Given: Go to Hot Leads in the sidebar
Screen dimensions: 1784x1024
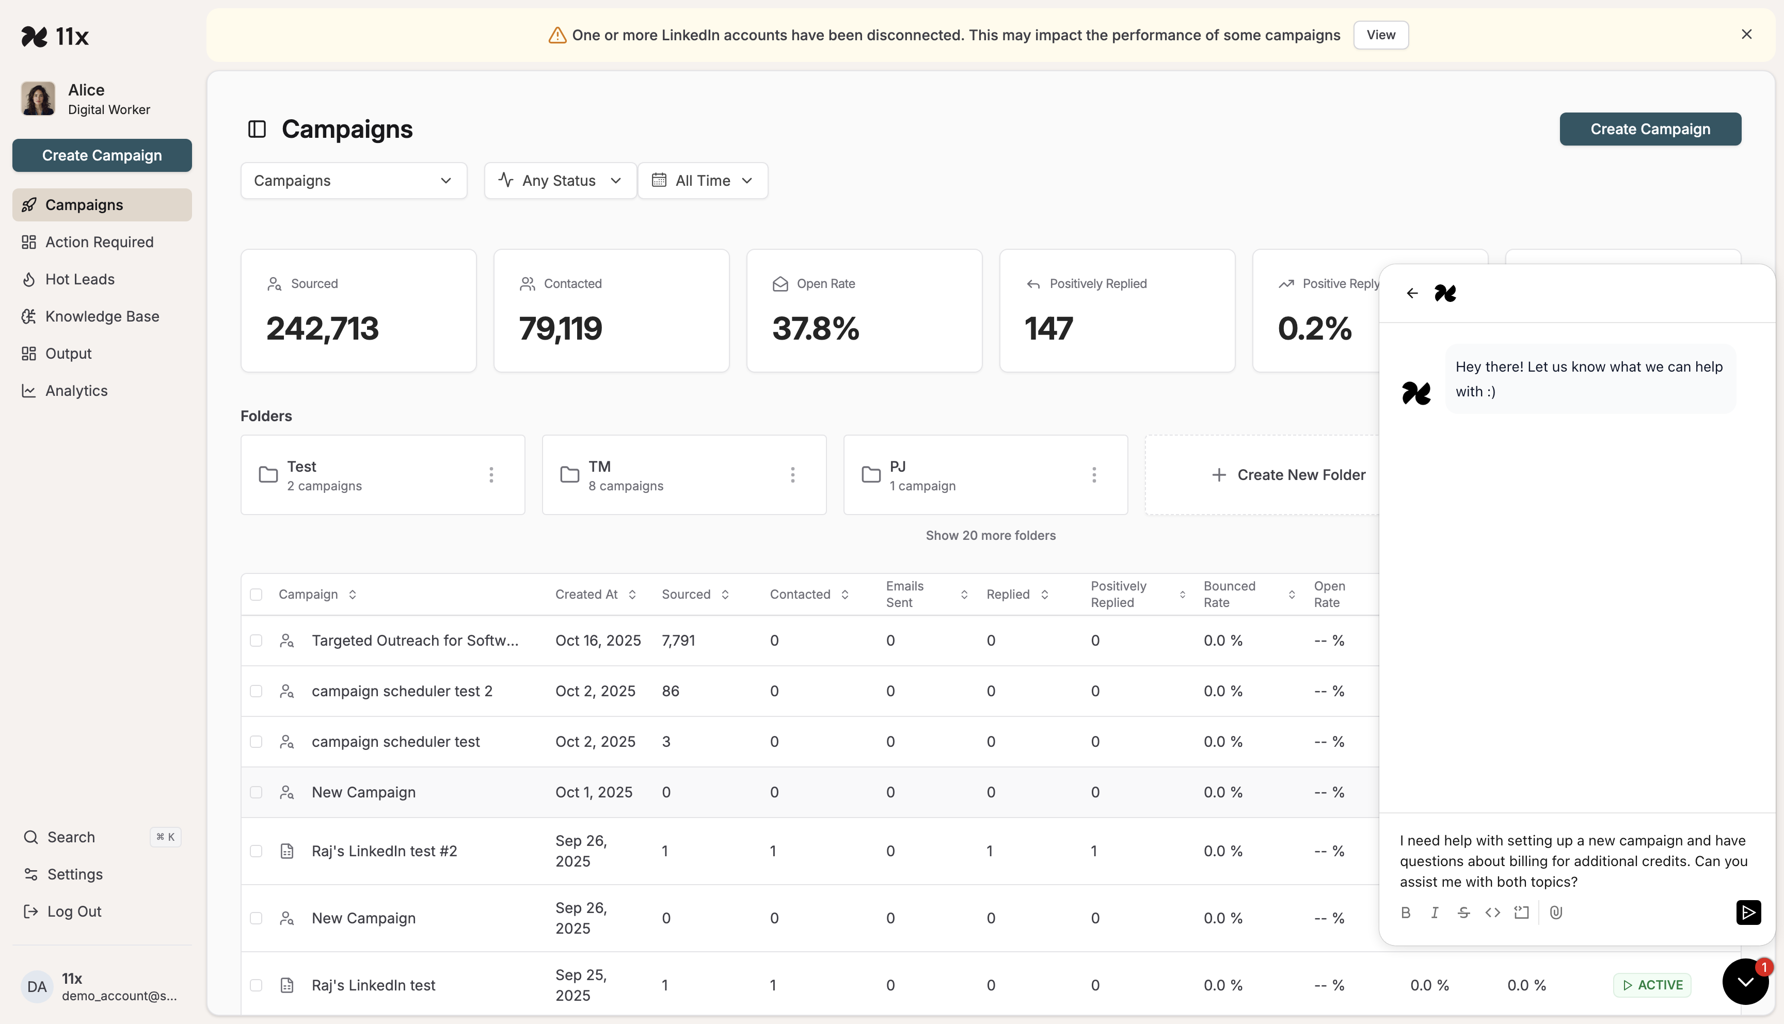Looking at the screenshot, I should [79, 279].
